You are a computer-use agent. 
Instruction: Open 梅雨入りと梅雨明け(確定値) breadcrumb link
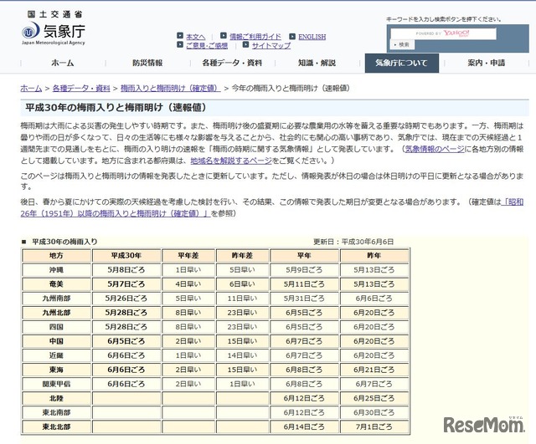click(x=171, y=89)
